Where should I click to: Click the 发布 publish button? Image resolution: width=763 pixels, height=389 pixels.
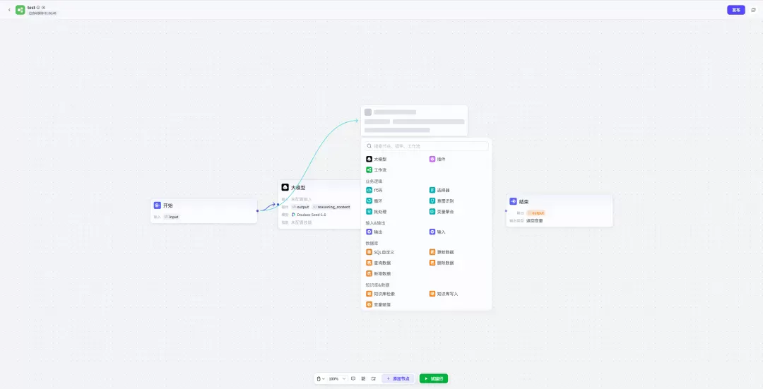(735, 10)
